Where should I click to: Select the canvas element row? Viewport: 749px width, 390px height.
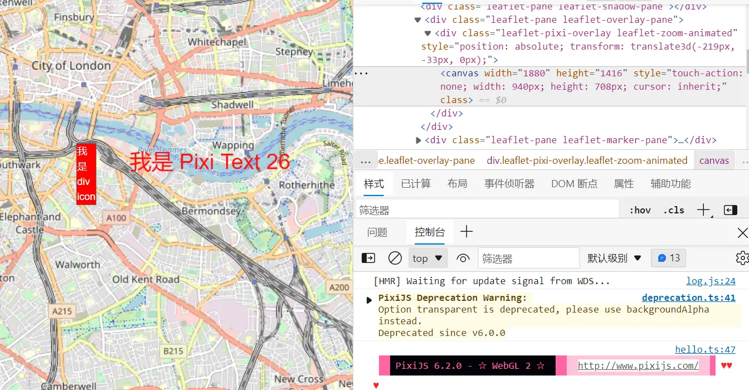point(551,86)
